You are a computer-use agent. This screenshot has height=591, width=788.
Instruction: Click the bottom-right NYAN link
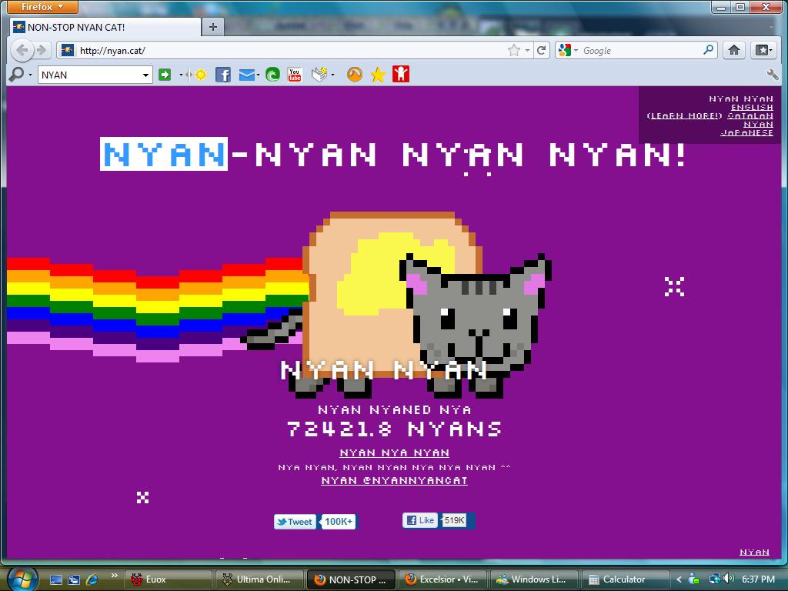point(754,552)
